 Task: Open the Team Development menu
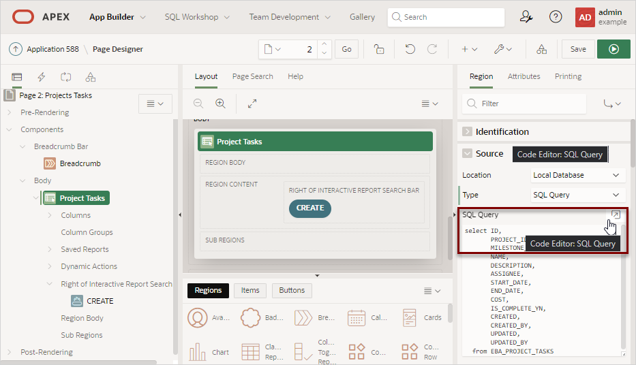pyautogui.click(x=290, y=17)
